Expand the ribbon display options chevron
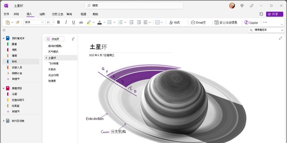The width and height of the screenshot is (287, 143). [282, 24]
